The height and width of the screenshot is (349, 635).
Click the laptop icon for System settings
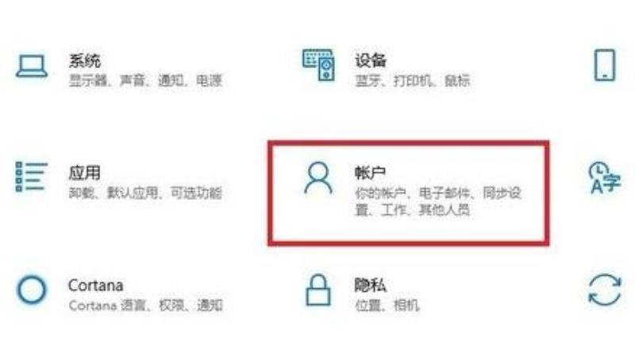pos(32,66)
